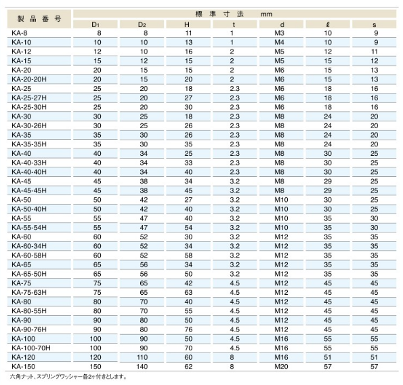Click the ℓ column header
This screenshot has width=403, height=385.
pos(328,24)
